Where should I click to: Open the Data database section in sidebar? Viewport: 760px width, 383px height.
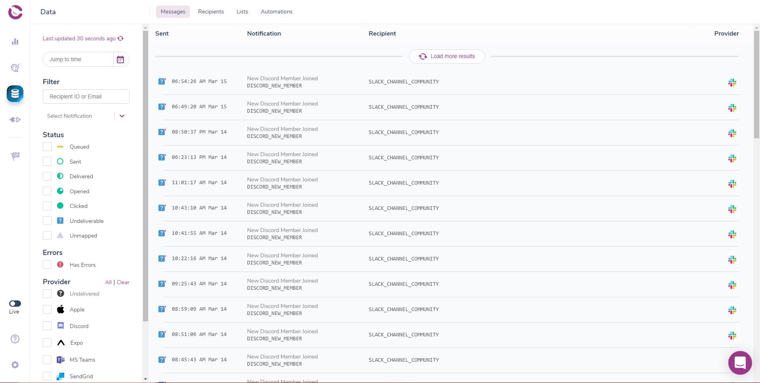click(x=15, y=94)
